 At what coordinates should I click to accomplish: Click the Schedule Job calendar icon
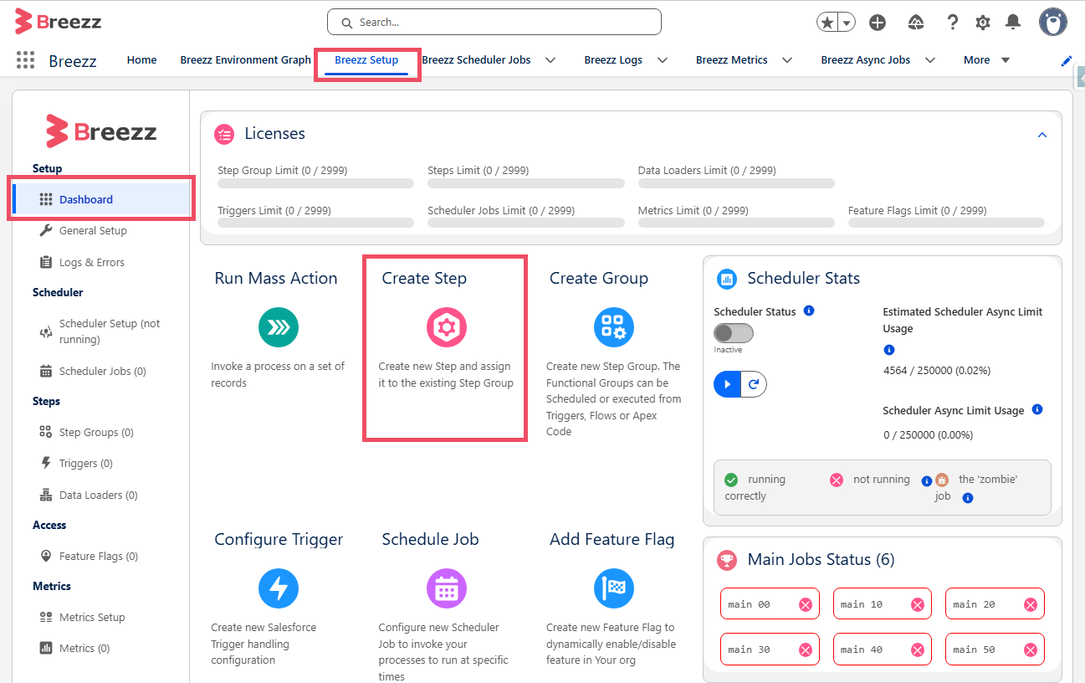pyautogui.click(x=447, y=588)
